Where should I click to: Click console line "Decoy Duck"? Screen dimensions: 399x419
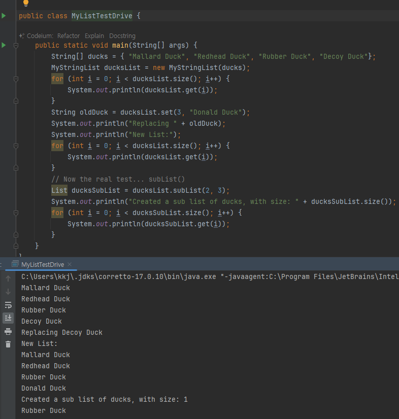pyautogui.click(x=42, y=321)
